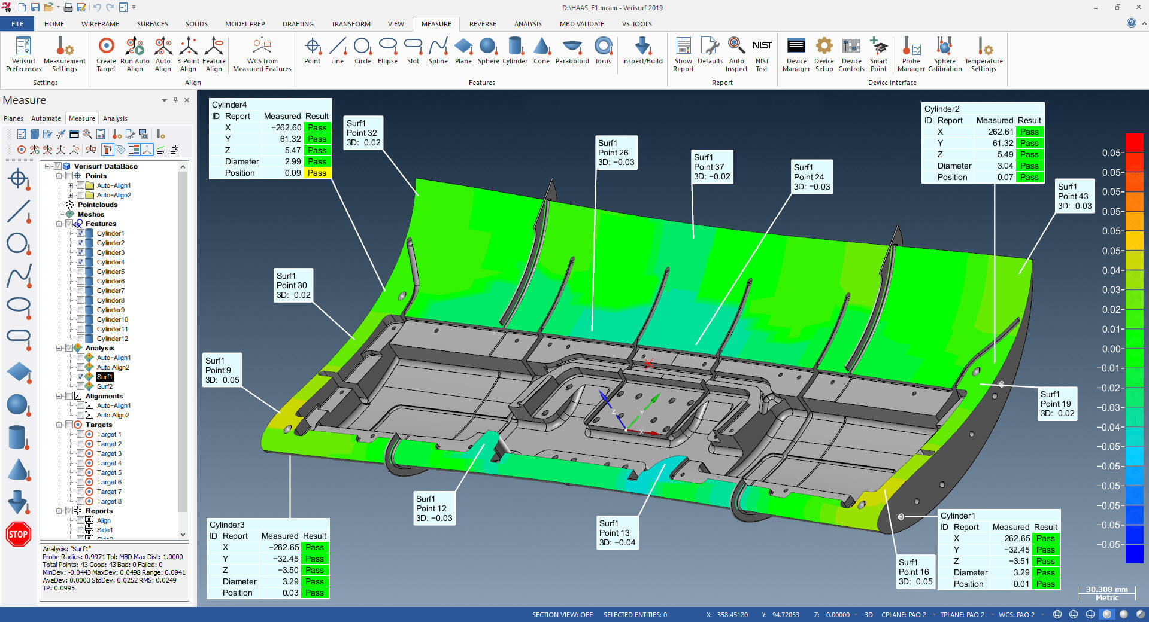
Task: Select the Plane feature tool in ribbon
Action: tap(463, 51)
